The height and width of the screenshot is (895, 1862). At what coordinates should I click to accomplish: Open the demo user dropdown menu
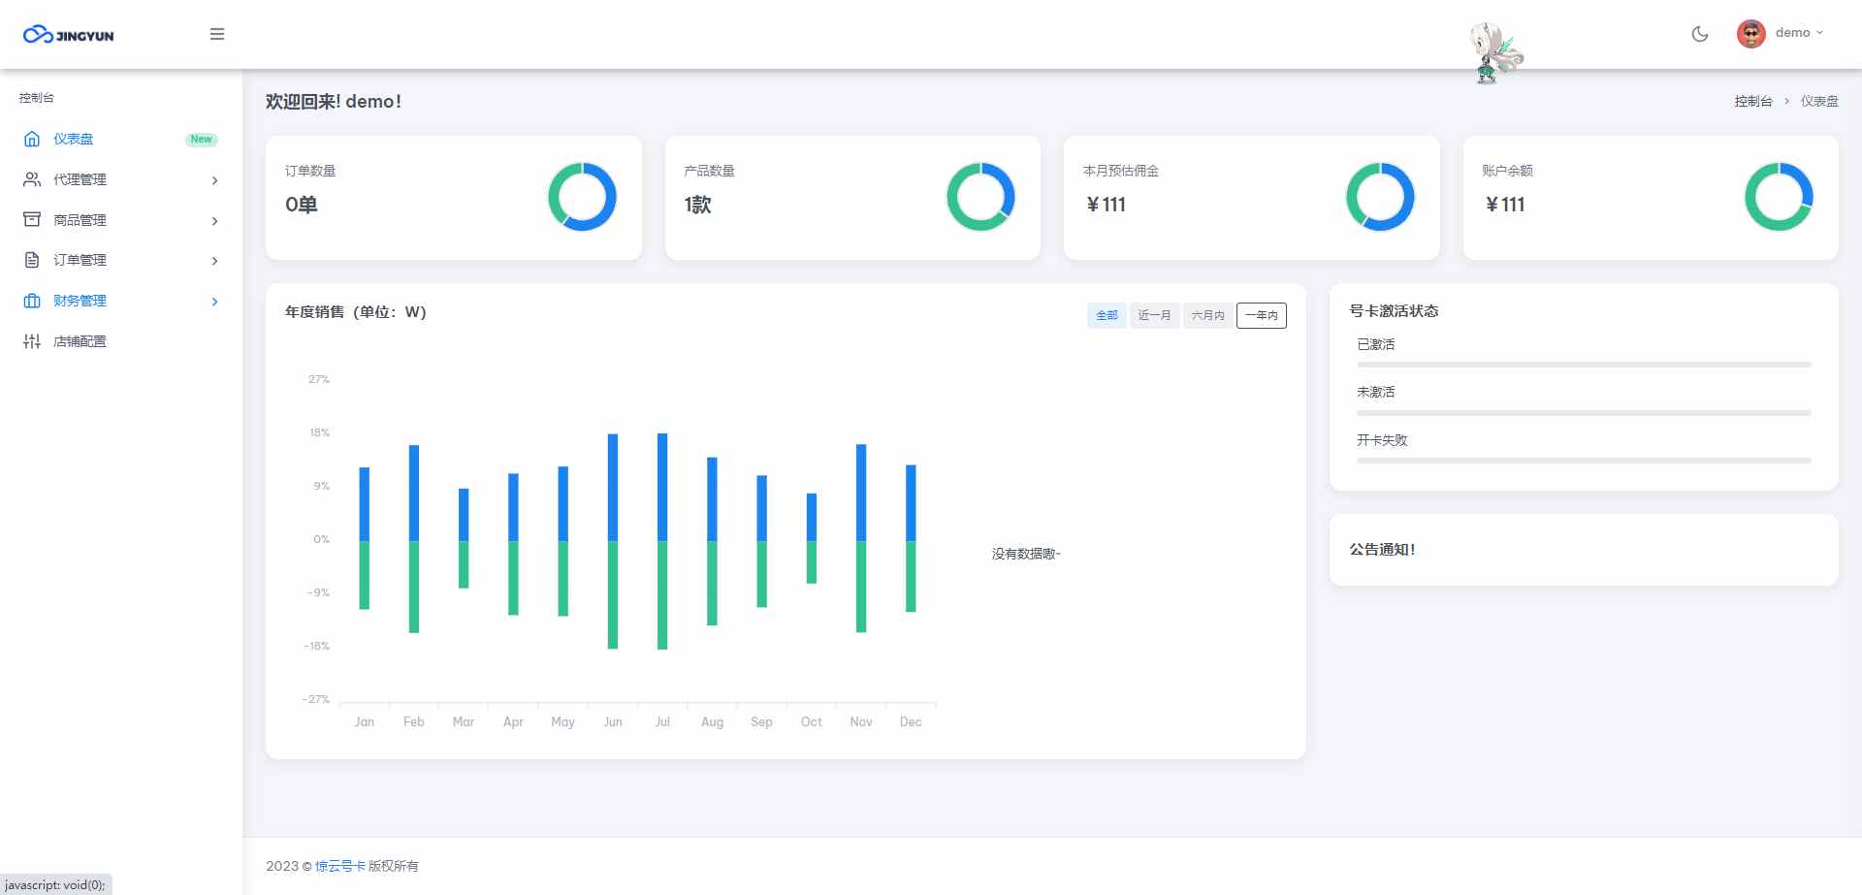point(1798,33)
